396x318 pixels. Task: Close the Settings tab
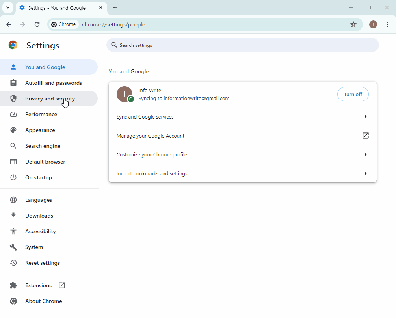point(101,7)
